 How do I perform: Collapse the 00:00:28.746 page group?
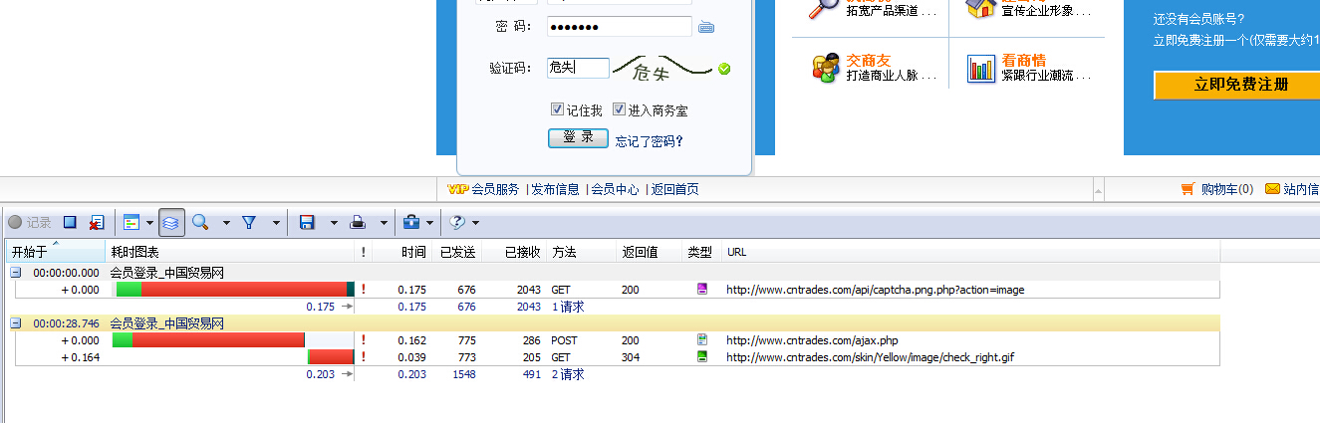tap(16, 323)
